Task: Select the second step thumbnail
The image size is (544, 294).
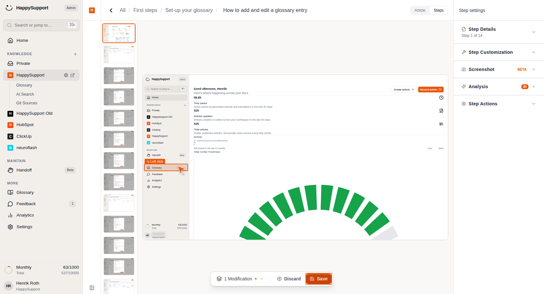Action: [119, 54]
